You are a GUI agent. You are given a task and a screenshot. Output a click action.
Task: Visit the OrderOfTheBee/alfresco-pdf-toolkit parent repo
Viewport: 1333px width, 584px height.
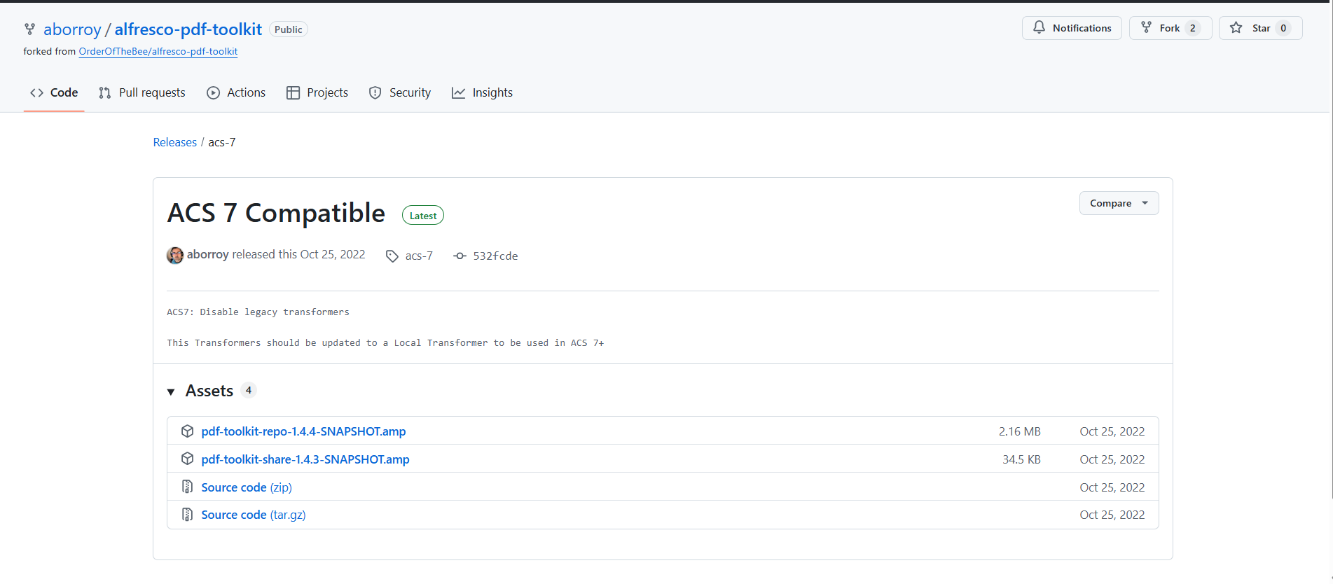(x=158, y=52)
